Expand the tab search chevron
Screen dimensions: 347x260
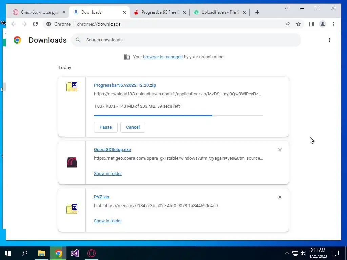pos(286,8)
